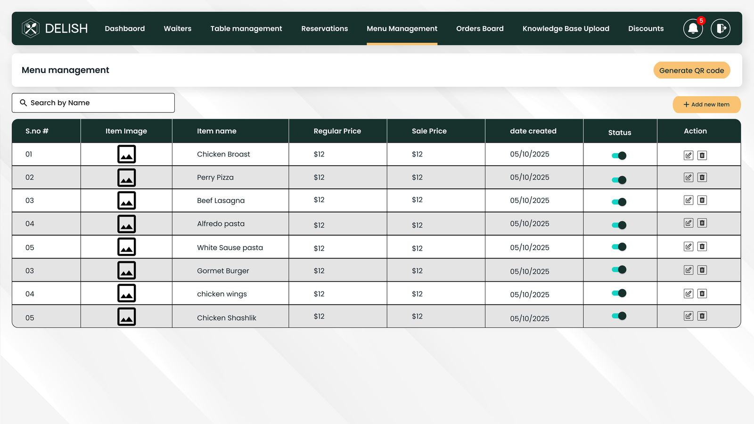The height and width of the screenshot is (424, 754).
Task: Click Generate QR code button
Action: point(692,70)
